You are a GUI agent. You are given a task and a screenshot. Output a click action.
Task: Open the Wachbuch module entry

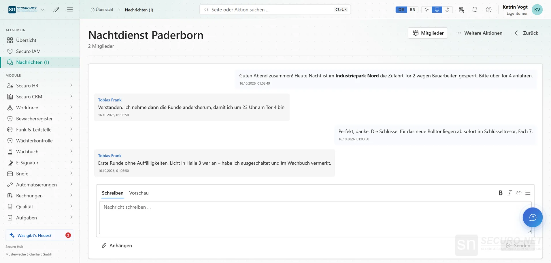coord(40,152)
